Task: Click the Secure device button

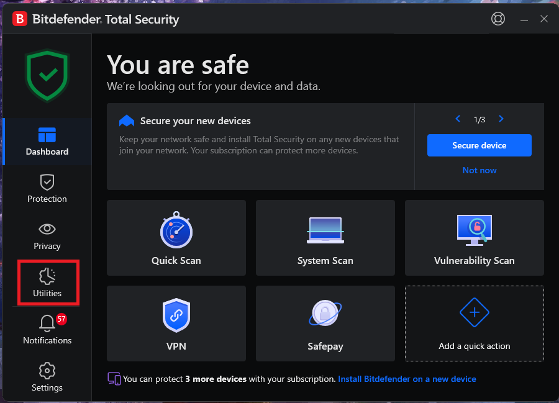Action: click(x=479, y=145)
